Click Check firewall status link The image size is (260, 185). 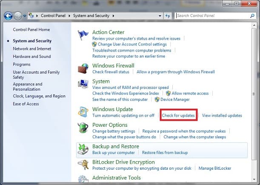pyautogui.click(x=111, y=72)
